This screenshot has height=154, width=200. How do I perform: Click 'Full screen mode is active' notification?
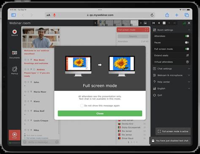click(173, 131)
